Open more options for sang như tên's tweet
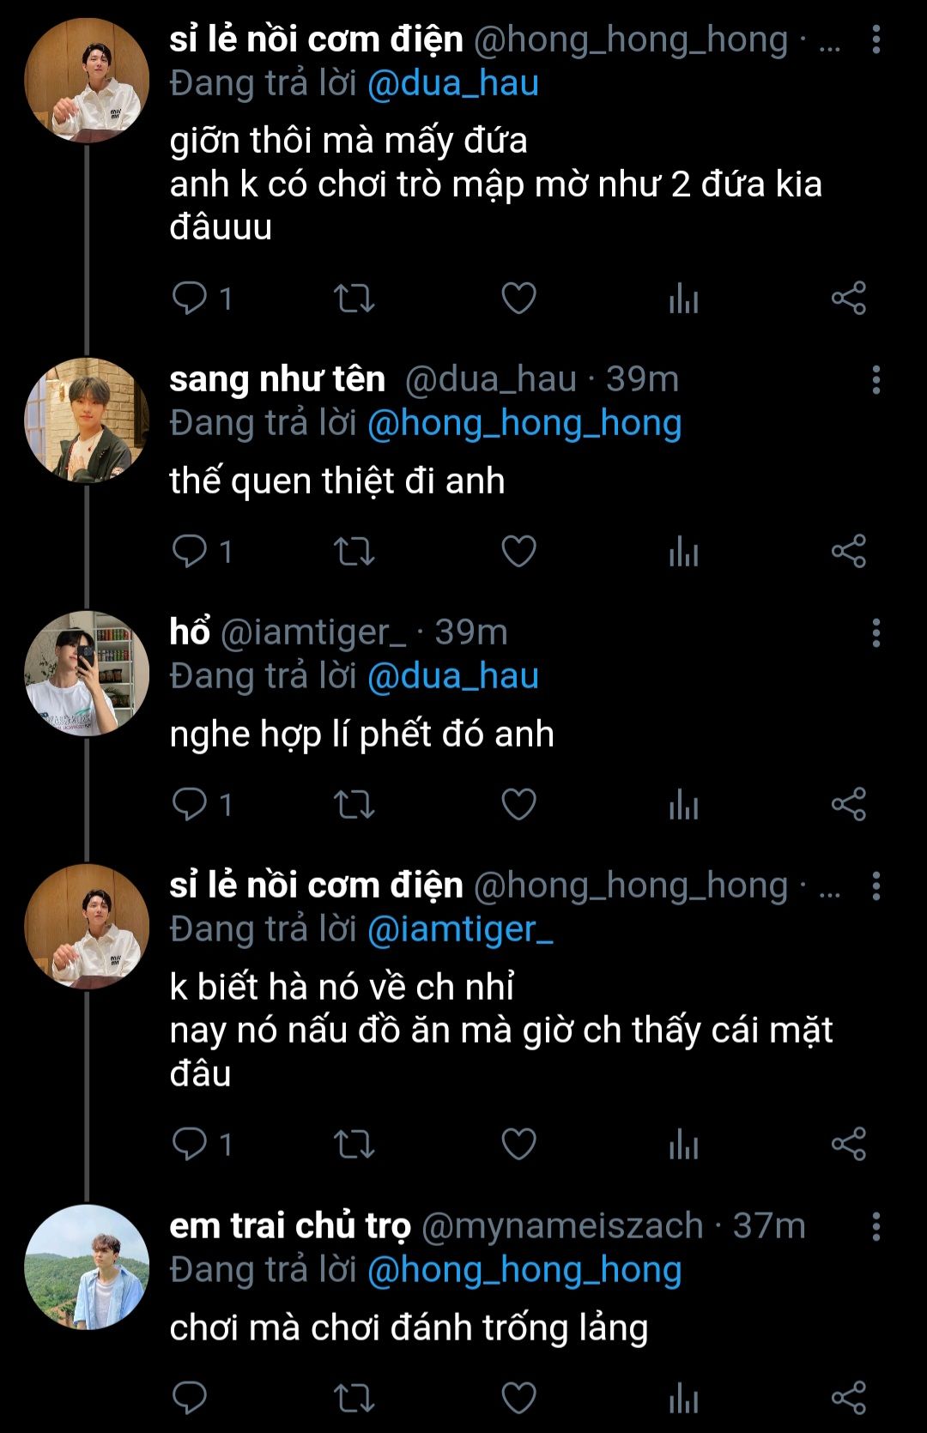Screen dimensions: 927x1433 point(875,379)
